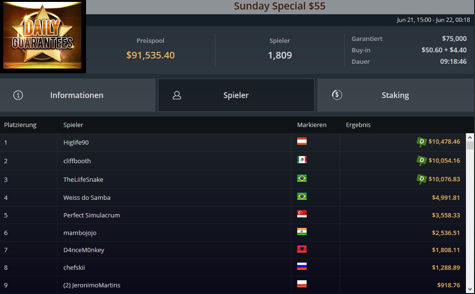The image size is (475, 294).
Task: Open the Informationen tab
Action: pyautogui.click(x=78, y=95)
